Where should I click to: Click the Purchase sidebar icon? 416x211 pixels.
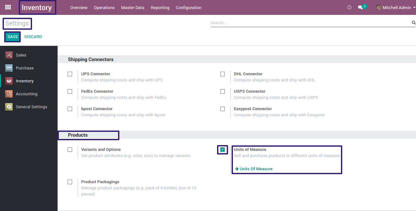pyautogui.click(x=9, y=68)
